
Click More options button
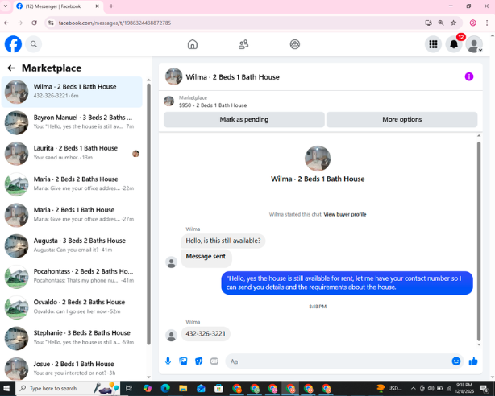pyautogui.click(x=401, y=119)
